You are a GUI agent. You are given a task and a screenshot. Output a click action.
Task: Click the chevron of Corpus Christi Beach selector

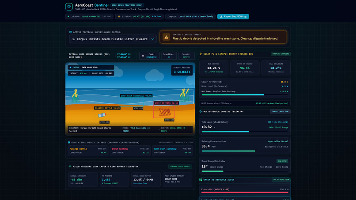153,39
